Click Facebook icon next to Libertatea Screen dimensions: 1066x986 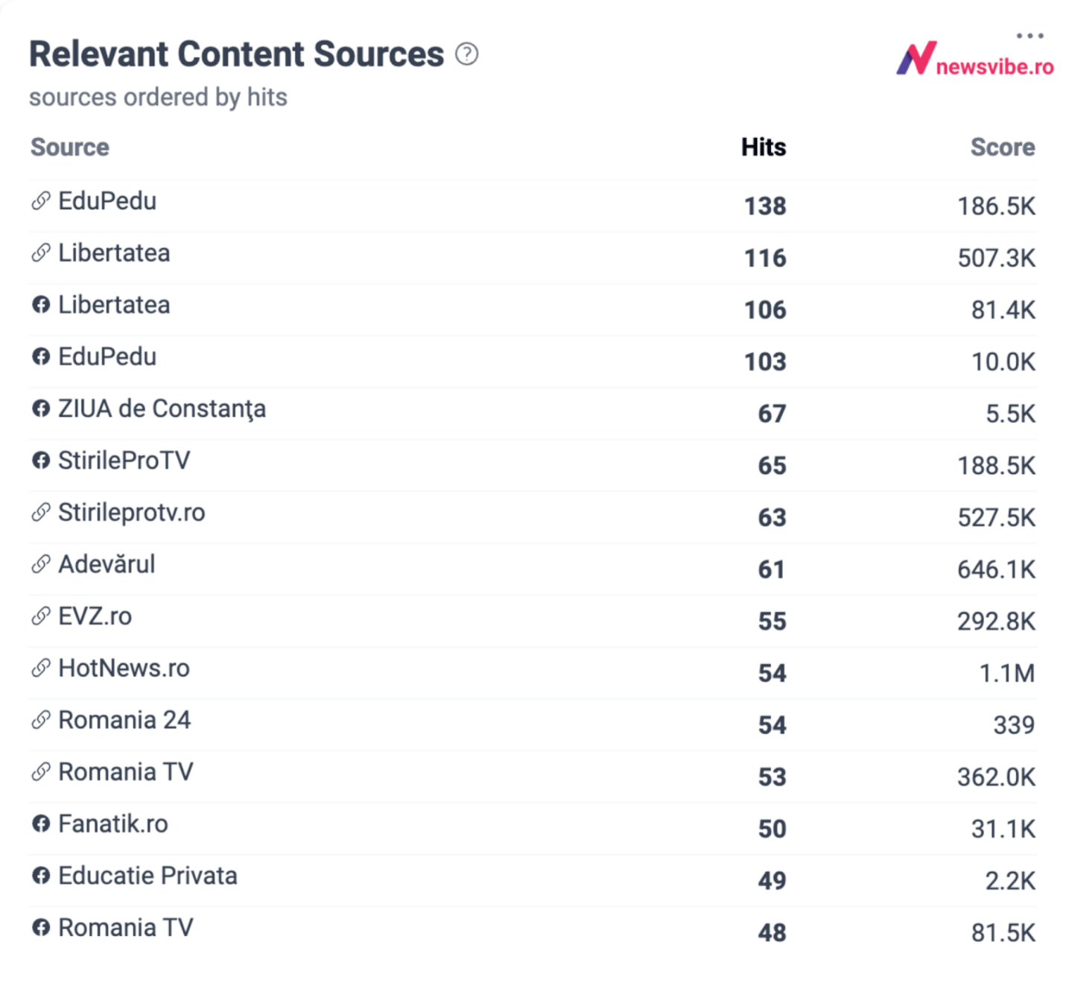pyautogui.click(x=41, y=305)
